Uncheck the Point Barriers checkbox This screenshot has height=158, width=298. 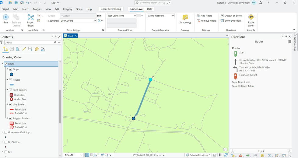pyautogui.click(x=10, y=90)
